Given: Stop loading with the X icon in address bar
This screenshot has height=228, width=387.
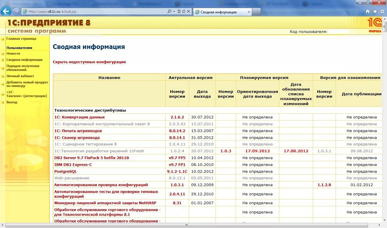Looking at the screenshot, I should 188,12.
